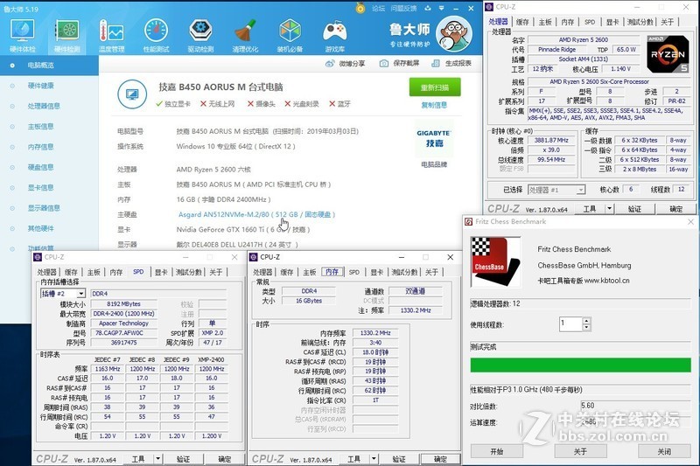700x466 pixels.
Task: Click 关闭 in Fritz Chess Benchmark
Action: click(x=664, y=451)
